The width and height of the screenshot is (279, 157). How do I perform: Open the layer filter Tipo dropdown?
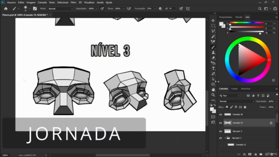pyautogui.click(x=229, y=96)
